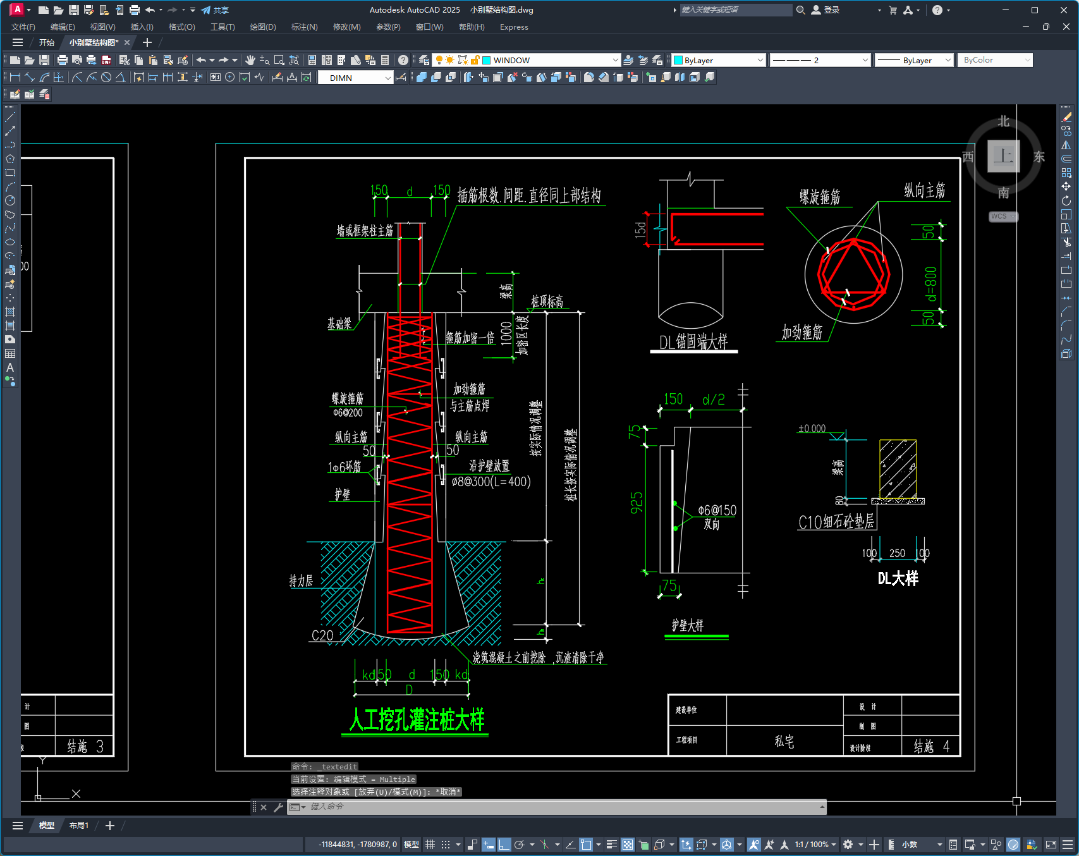Click the 共享 share button

(x=215, y=10)
